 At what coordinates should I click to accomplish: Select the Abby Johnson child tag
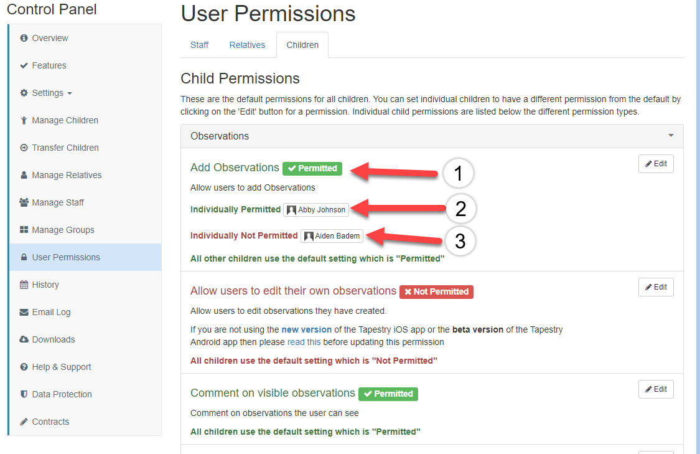316,210
